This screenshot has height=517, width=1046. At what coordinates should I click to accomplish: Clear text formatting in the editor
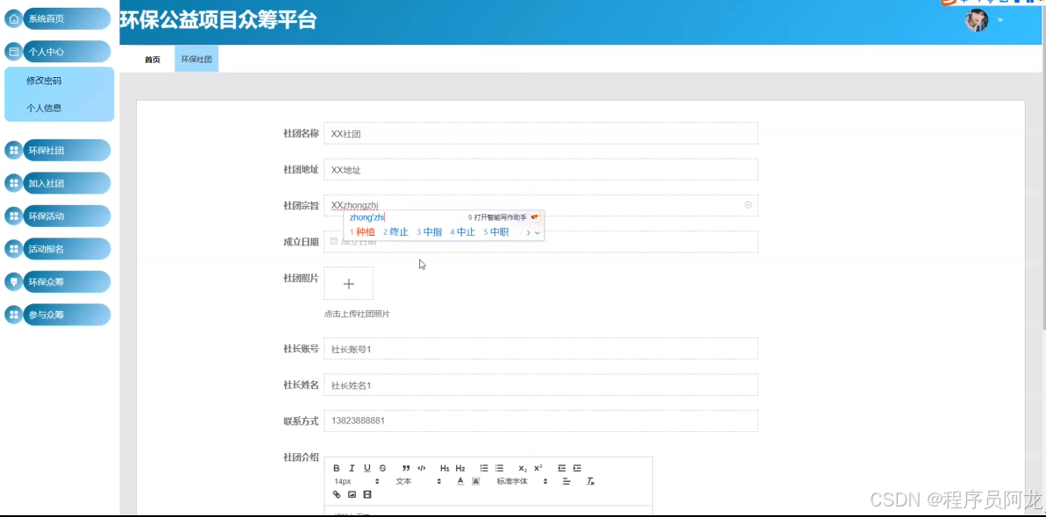click(x=590, y=482)
